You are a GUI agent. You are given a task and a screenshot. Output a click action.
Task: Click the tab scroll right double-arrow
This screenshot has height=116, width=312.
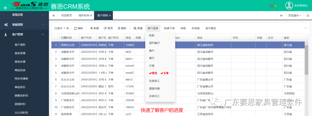pos(281,16)
